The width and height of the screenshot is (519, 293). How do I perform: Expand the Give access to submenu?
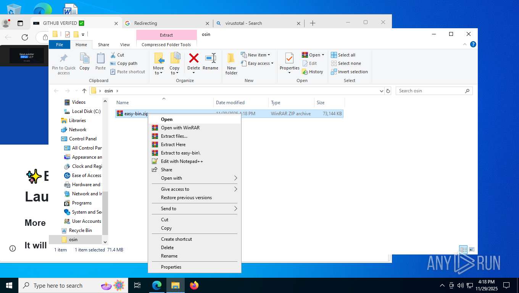[x=195, y=189]
